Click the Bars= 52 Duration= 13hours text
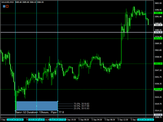 tap(32, 112)
